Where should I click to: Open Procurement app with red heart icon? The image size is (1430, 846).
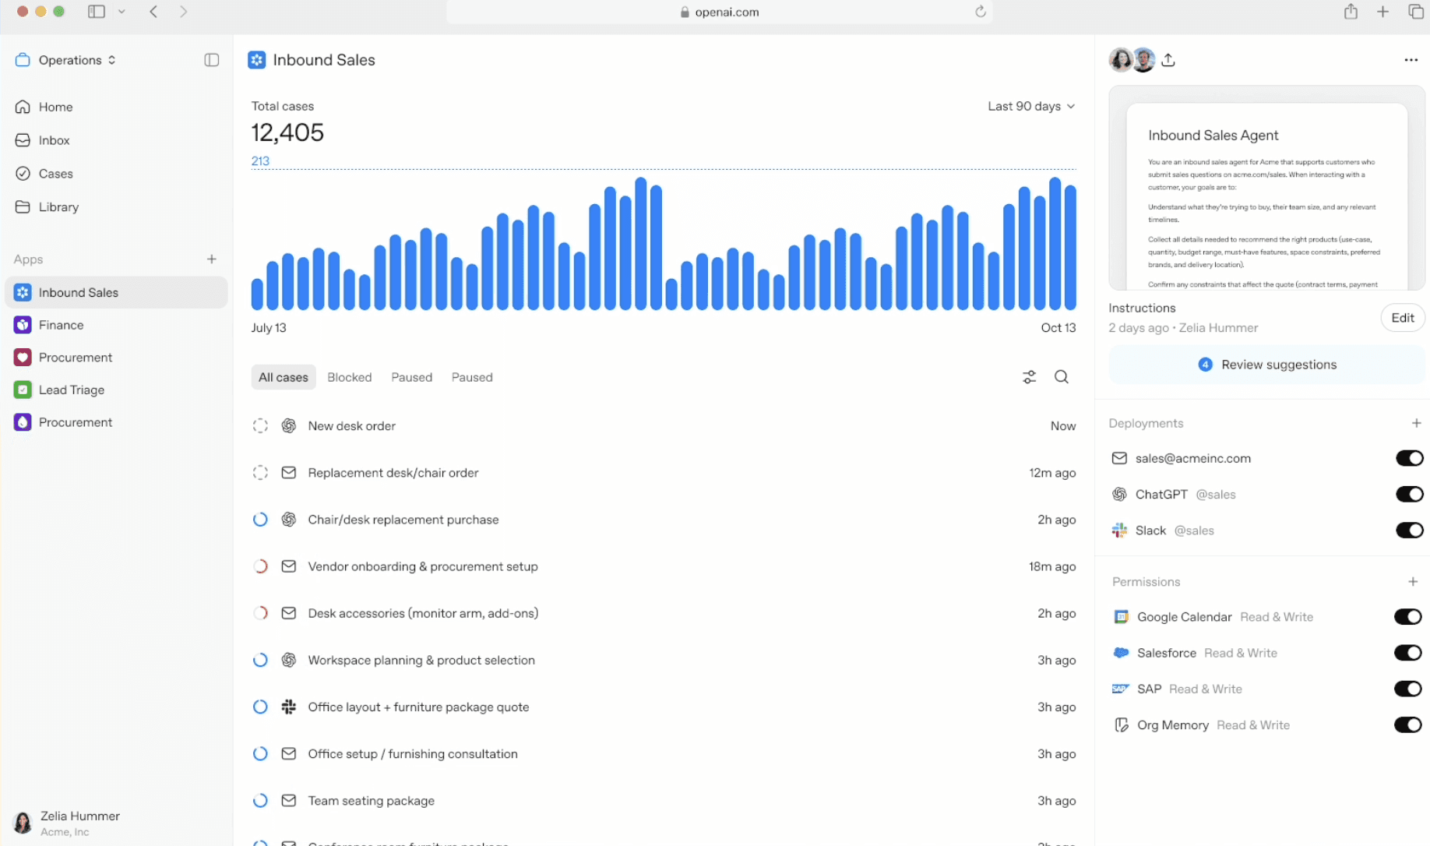pyautogui.click(x=116, y=357)
